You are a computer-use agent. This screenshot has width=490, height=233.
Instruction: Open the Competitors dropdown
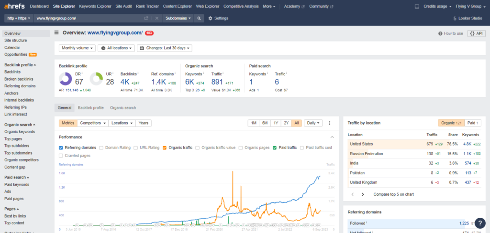(93, 123)
